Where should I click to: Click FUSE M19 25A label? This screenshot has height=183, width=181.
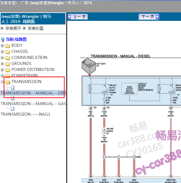click(x=108, y=100)
